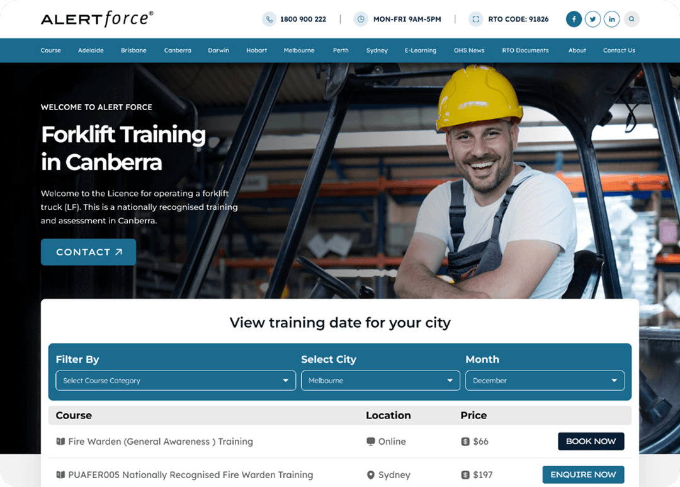Image resolution: width=680 pixels, height=487 pixels.
Task: Click the search magnifier icon
Action: coord(632,19)
